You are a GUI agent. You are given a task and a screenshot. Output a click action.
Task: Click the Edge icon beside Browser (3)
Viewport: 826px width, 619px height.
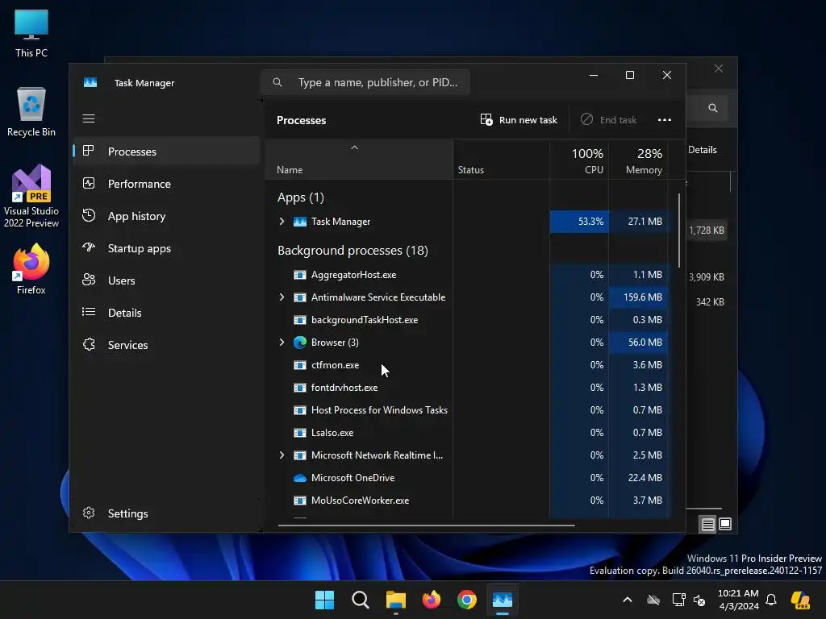tap(300, 343)
